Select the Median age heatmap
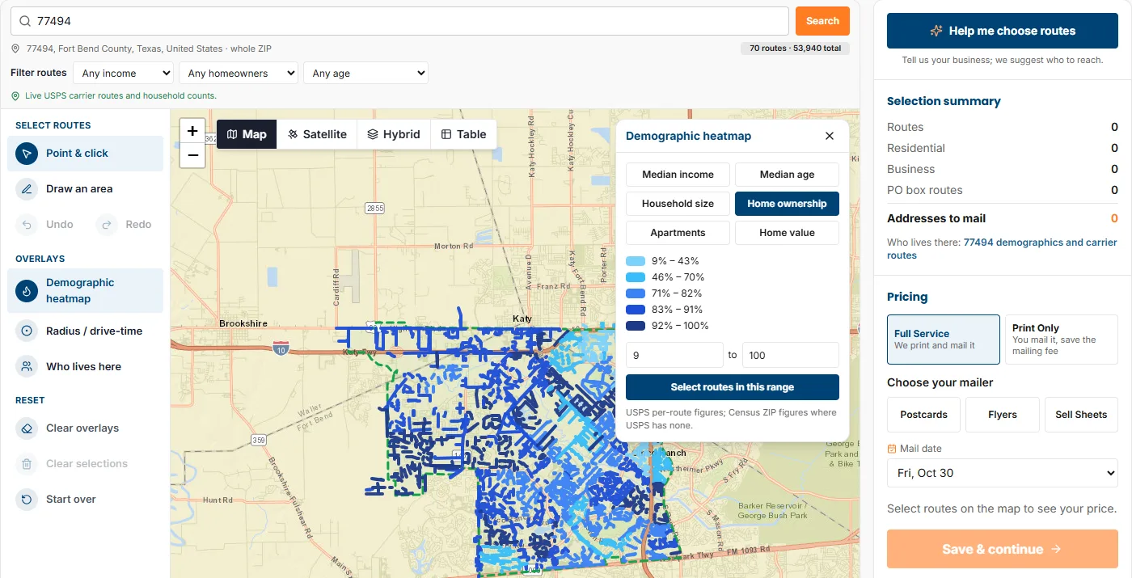Viewport: 1132px width, 578px height. [787, 175]
